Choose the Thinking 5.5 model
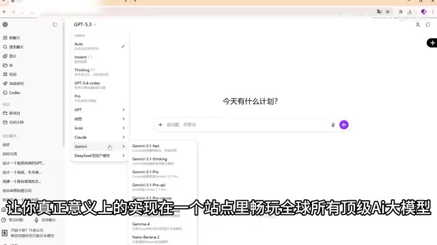 (100, 72)
